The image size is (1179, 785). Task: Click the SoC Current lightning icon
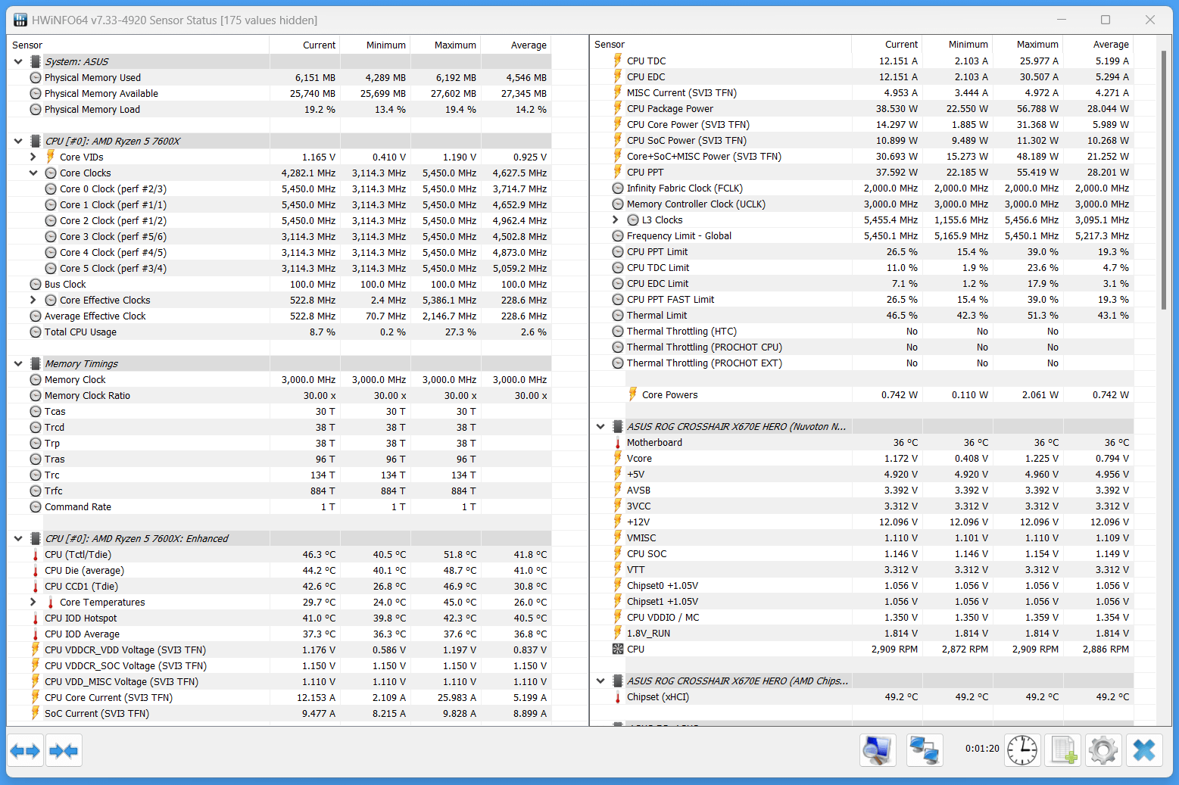(x=36, y=713)
